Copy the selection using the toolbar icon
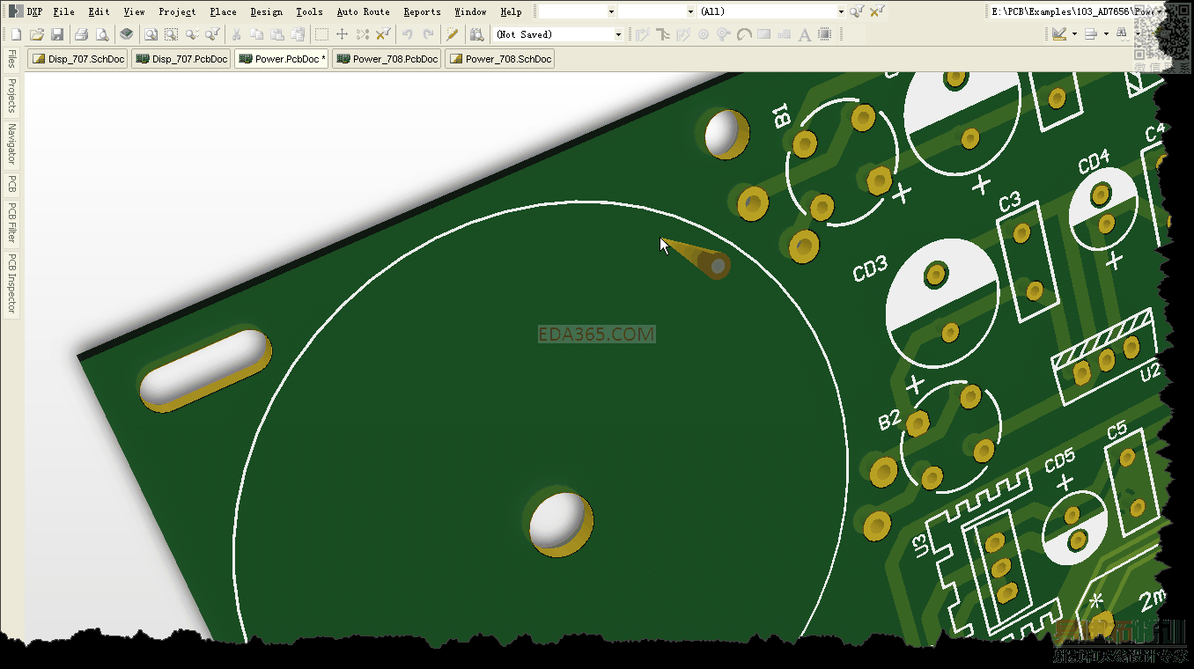The height and width of the screenshot is (669, 1194). pos(256,34)
